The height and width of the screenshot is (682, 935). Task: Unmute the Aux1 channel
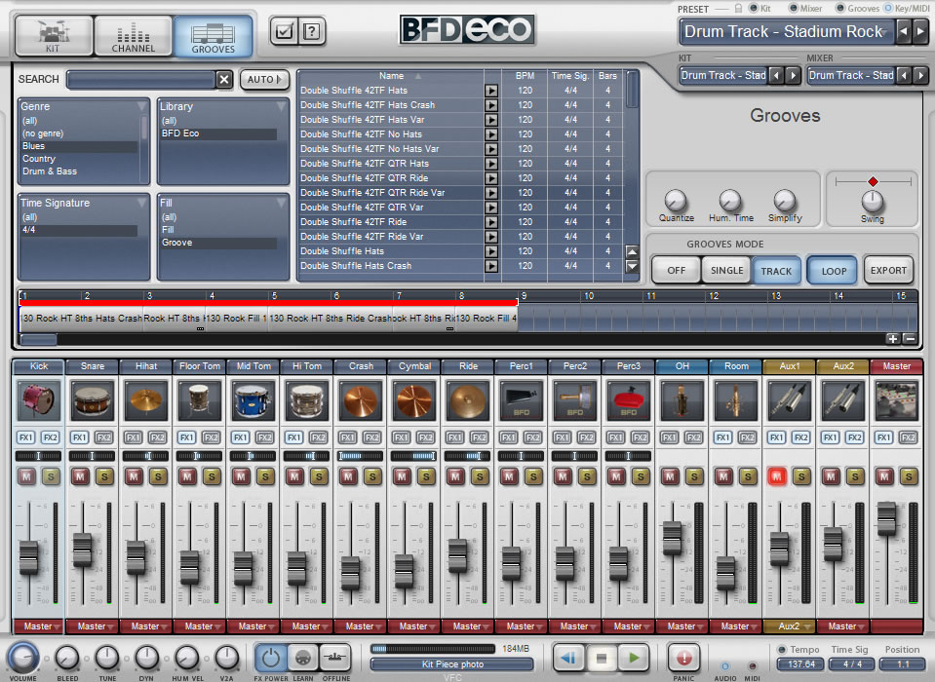[x=777, y=476]
